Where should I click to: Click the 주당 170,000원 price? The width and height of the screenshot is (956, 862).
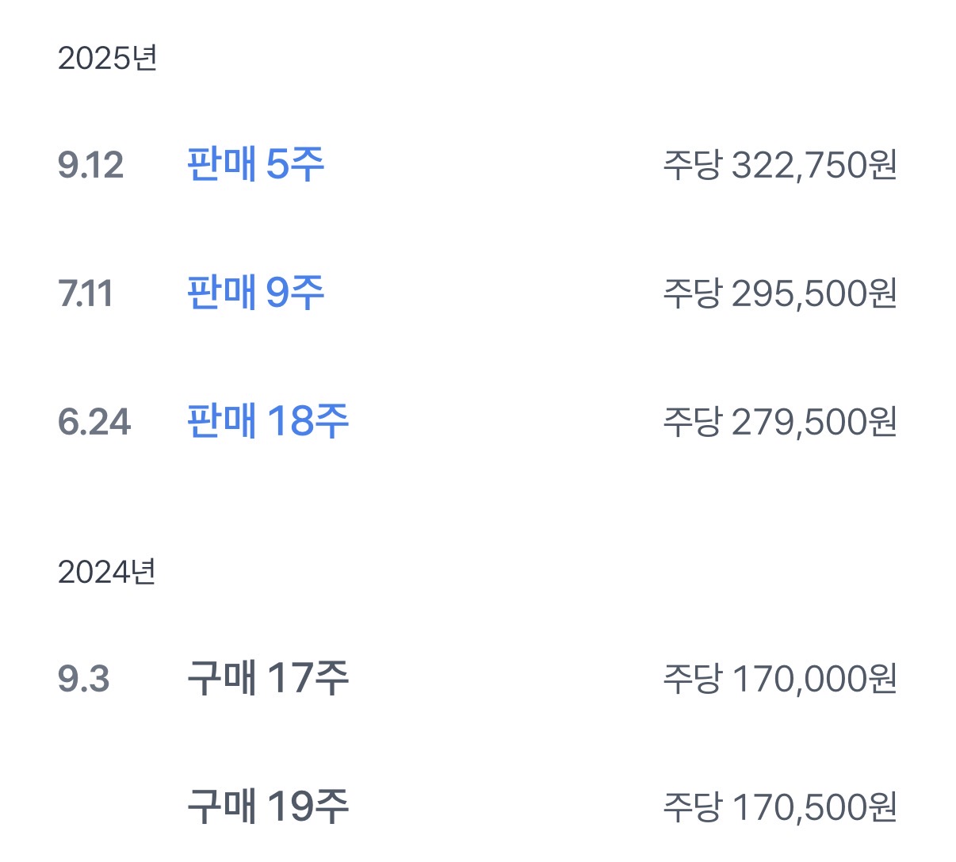coord(779,679)
